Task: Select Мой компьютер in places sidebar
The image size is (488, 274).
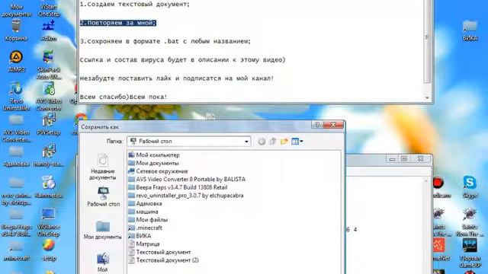Action: pyautogui.click(x=103, y=263)
